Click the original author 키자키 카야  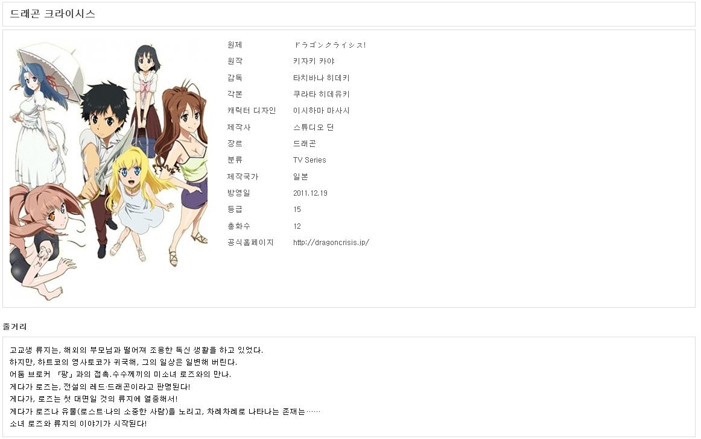click(314, 61)
